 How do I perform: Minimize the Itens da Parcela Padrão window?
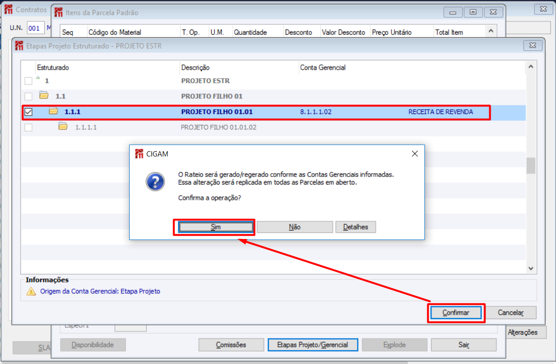pos(453,12)
